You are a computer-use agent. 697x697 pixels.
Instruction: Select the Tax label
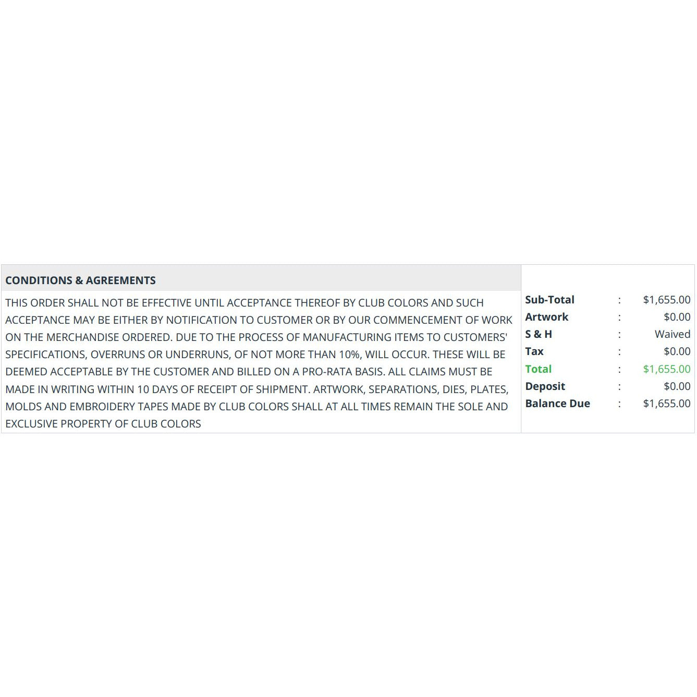tap(534, 351)
